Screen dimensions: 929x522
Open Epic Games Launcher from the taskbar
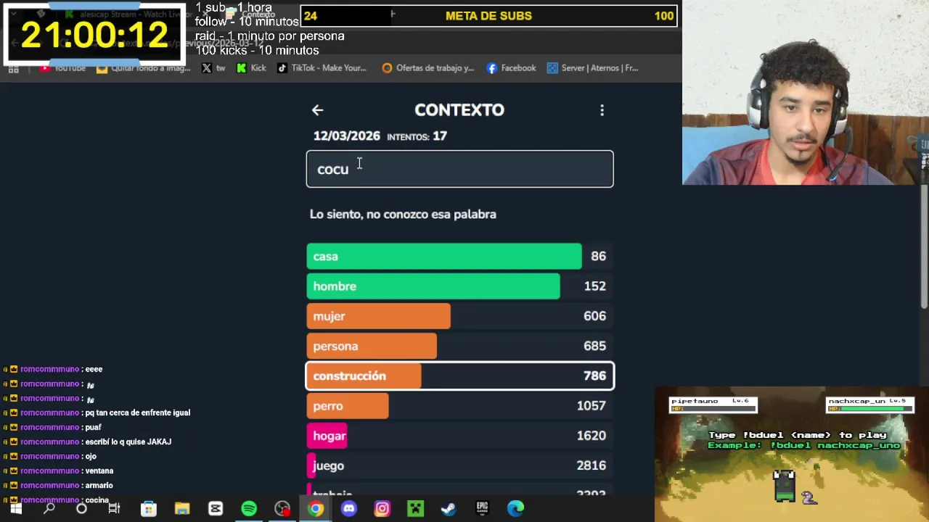[482, 509]
